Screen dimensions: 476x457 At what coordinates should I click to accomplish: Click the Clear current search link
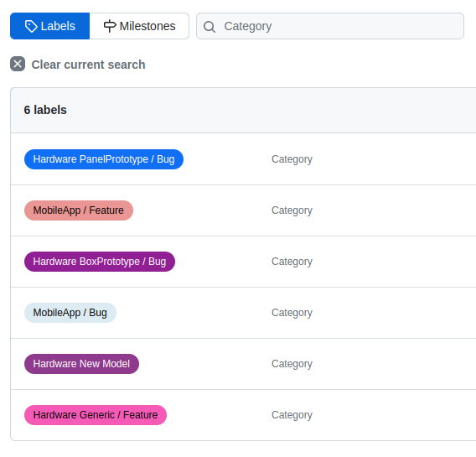(x=88, y=65)
